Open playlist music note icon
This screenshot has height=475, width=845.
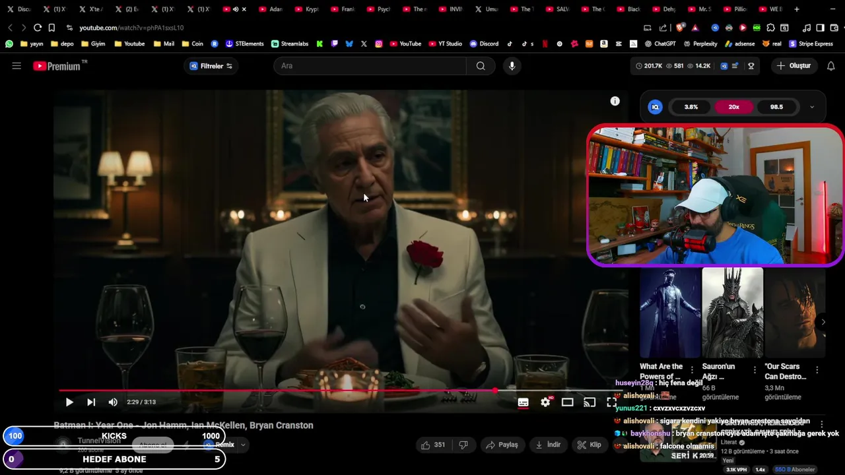806,28
